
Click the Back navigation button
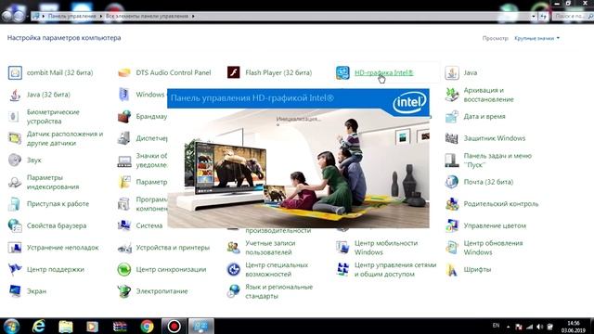tap(7, 16)
